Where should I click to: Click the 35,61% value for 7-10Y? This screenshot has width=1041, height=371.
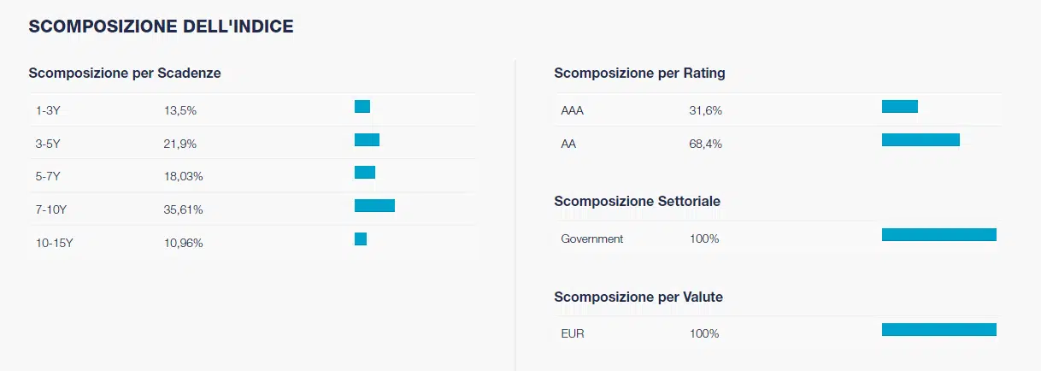point(183,209)
